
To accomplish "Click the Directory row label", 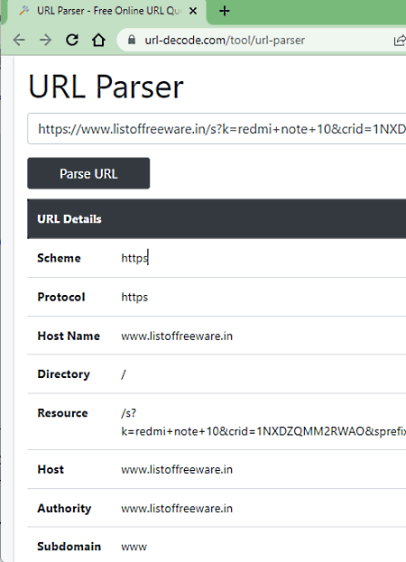I will (x=64, y=374).
